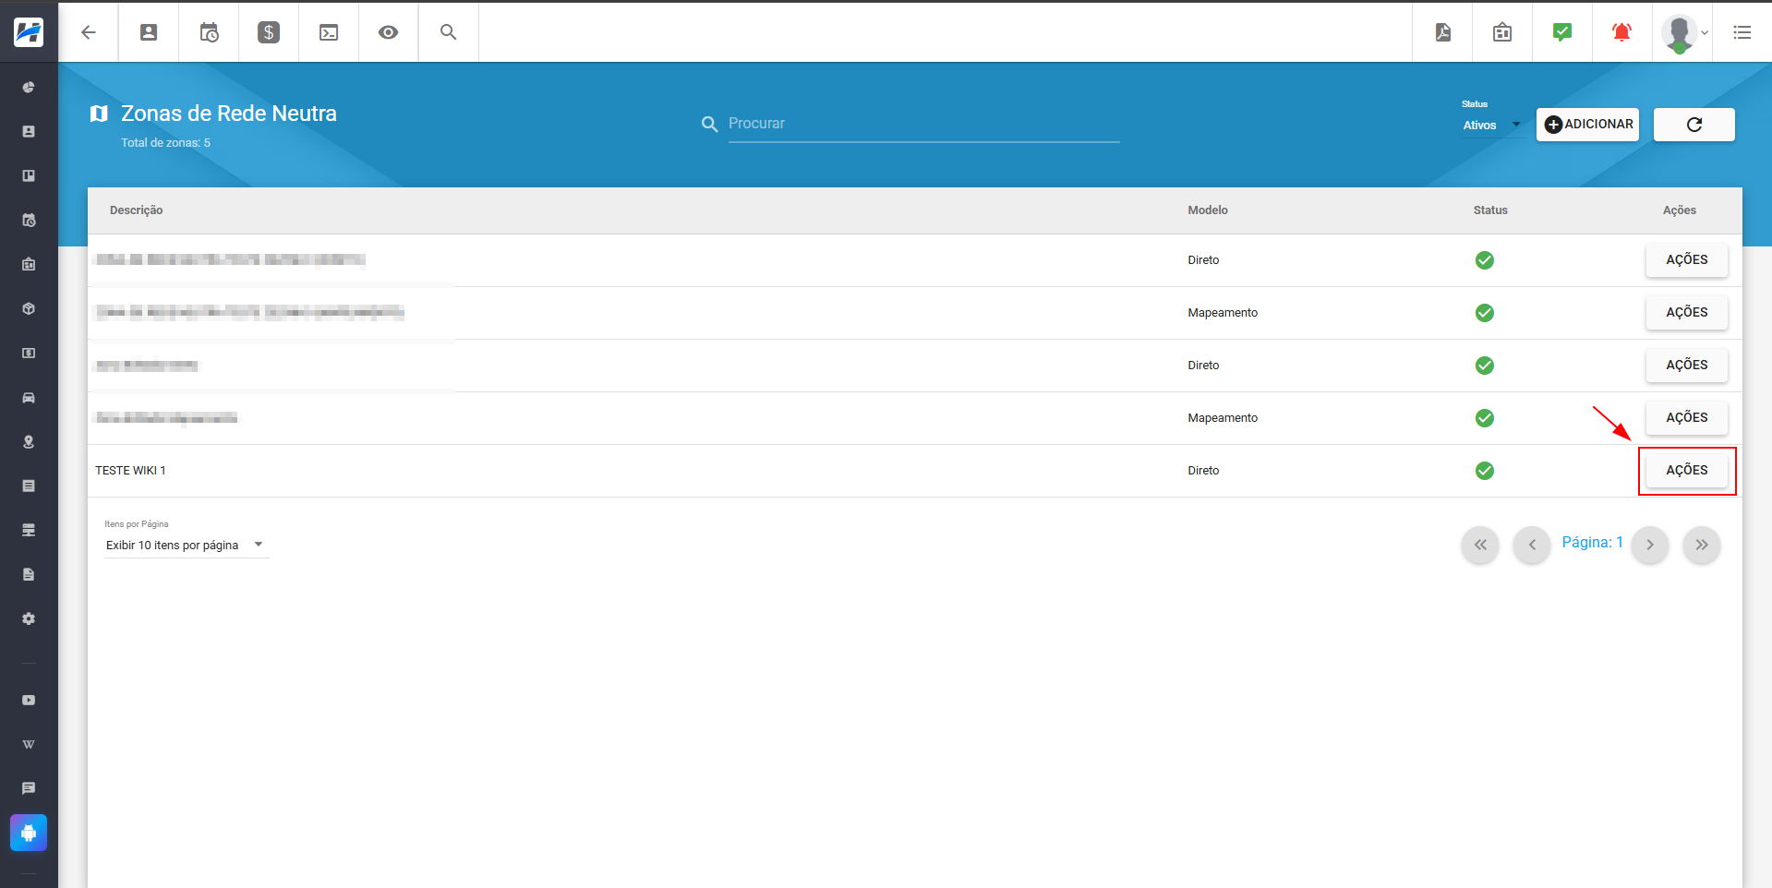Open the map pin sidebar icon
Viewport: 1772px width, 888px height.
click(x=29, y=442)
